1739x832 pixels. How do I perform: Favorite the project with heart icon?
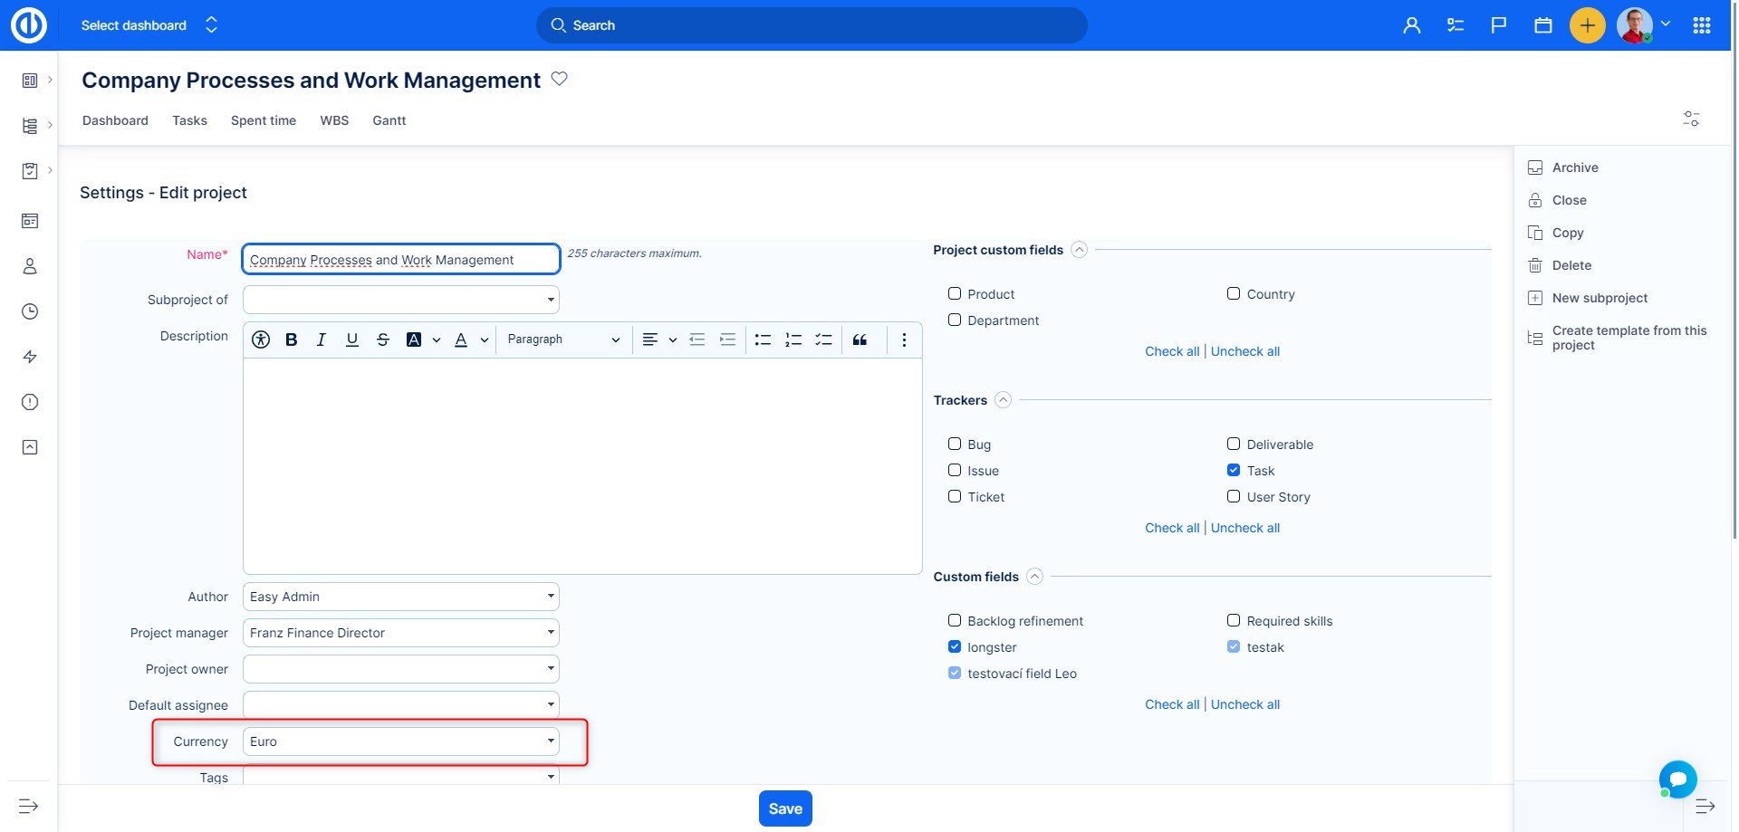click(560, 79)
